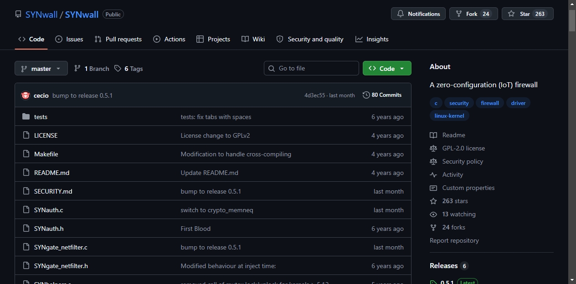Open the Security and quality tab
Screen dimensions: 576x284
click(310, 39)
